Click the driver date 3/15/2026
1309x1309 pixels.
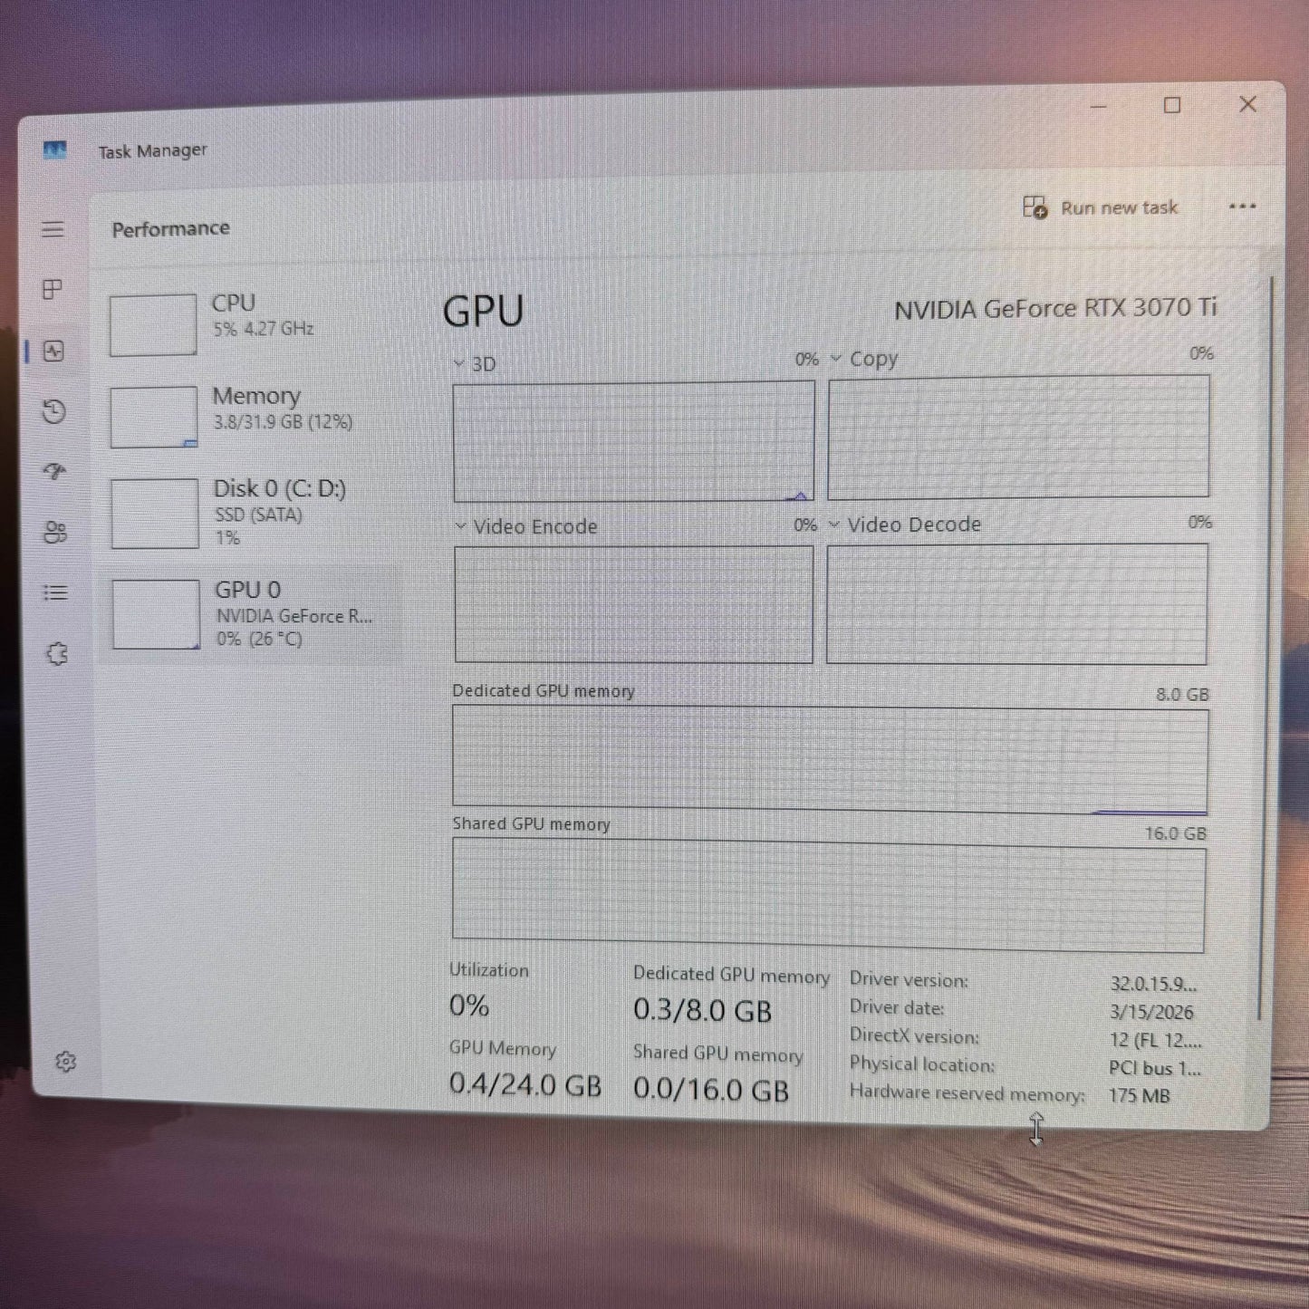click(x=1151, y=1012)
